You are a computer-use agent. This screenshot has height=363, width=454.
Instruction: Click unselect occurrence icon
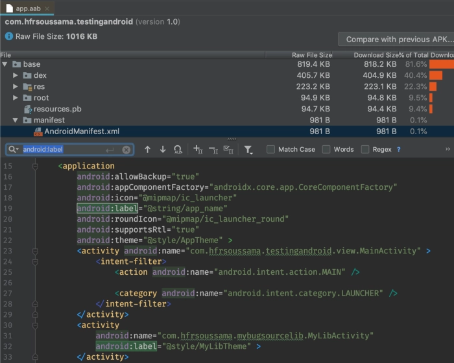click(x=213, y=150)
